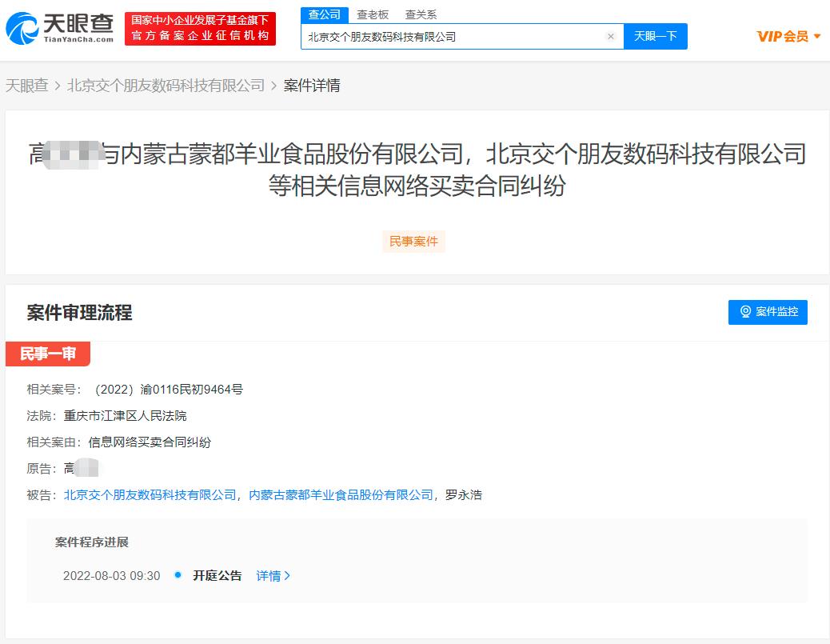Click the 案件监控 button
Image resolution: width=830 pixels, height=644 pixels.
tap(768, 312)
